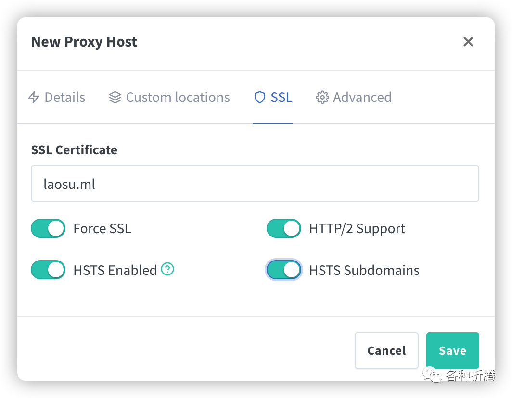Screen dimensions: 512x398
Task: Click the lightning bolt Details icon
Action: [34, 98]
